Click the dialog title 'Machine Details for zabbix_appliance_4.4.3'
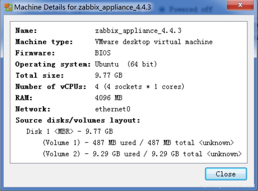The width and height of the screenshot is (258, 191). coord(83,7)
